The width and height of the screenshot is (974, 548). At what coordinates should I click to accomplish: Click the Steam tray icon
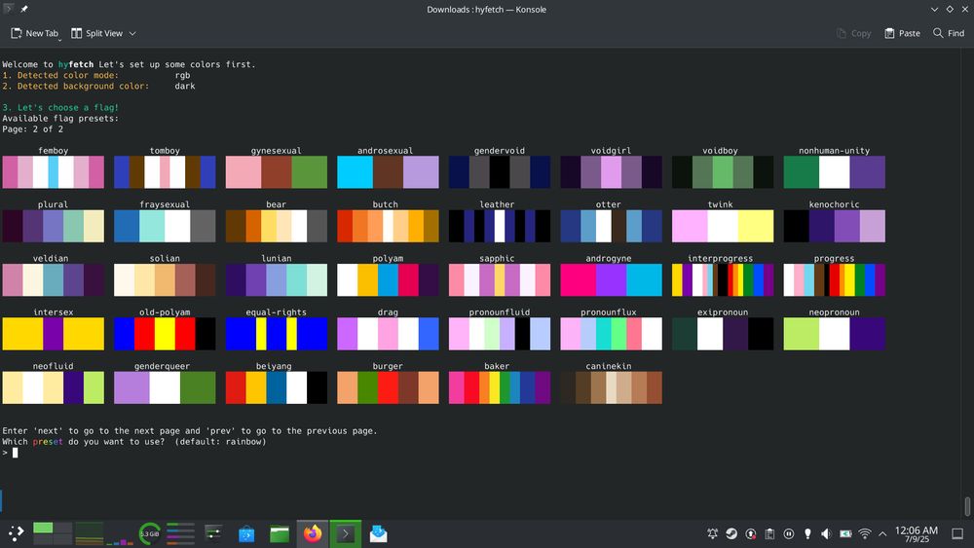731,533
